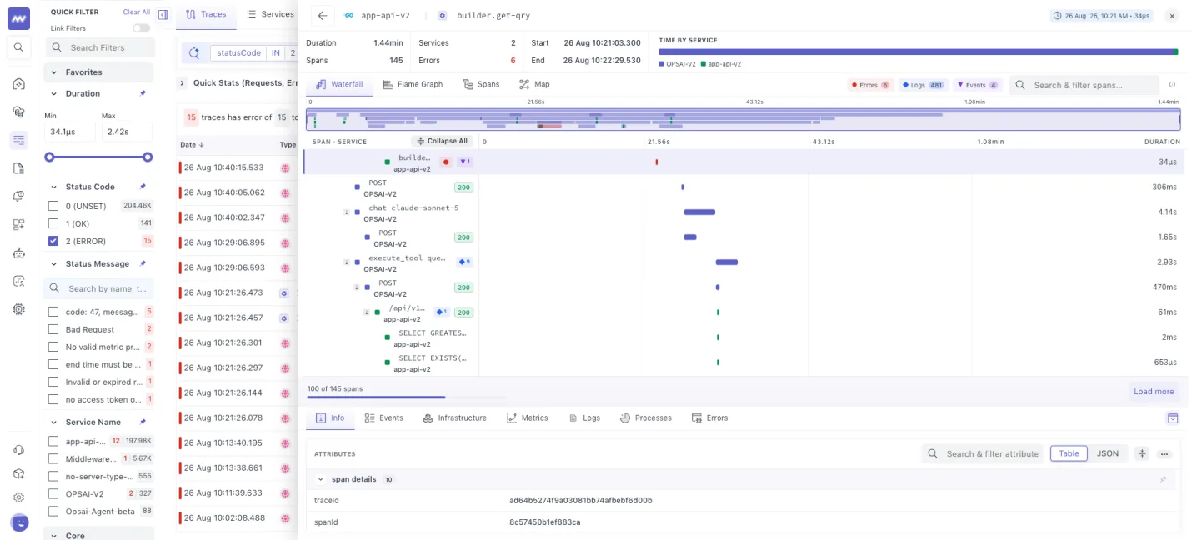Viewport: 1192px width, 540px height.
Task: Check the Middleware service filter
Action: click(53, 458)
